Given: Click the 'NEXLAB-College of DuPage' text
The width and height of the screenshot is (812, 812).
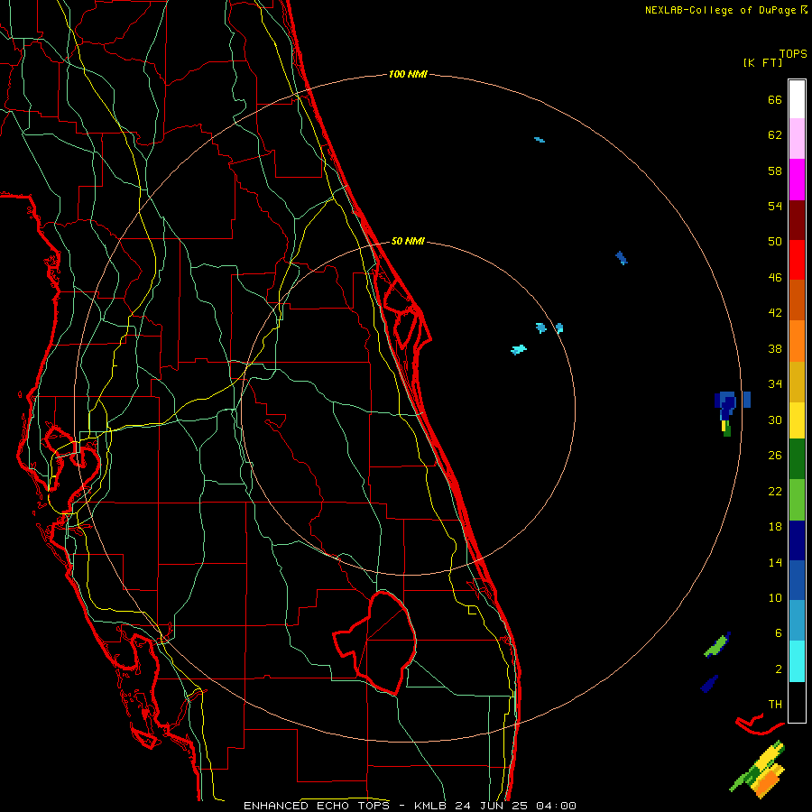Looking at the screenshot, I should [722, 10].
